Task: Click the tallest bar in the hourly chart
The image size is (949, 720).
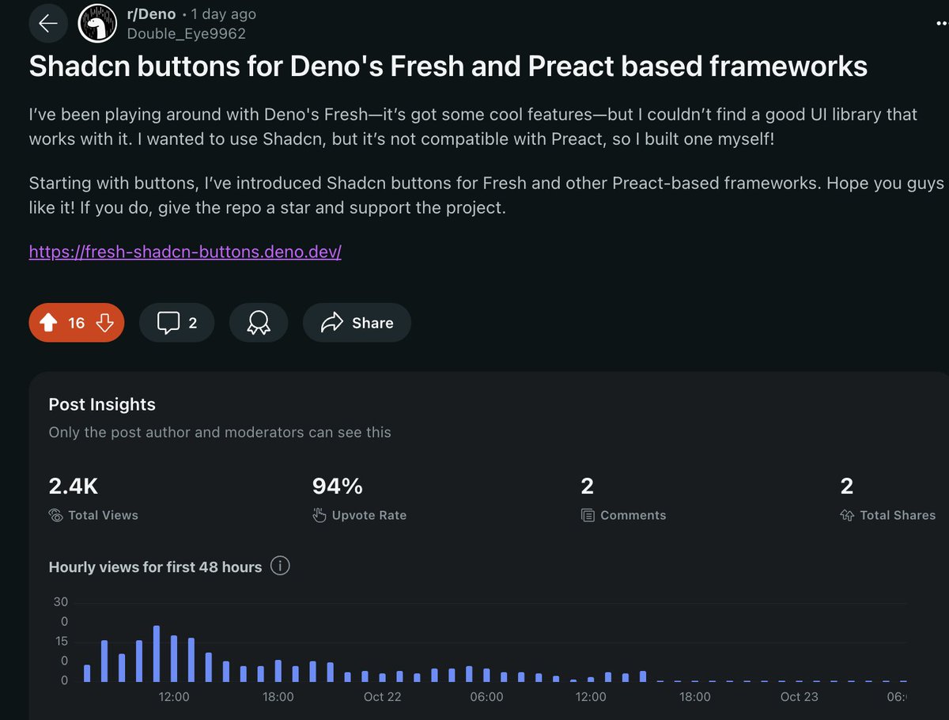Action: coord(157,654)
